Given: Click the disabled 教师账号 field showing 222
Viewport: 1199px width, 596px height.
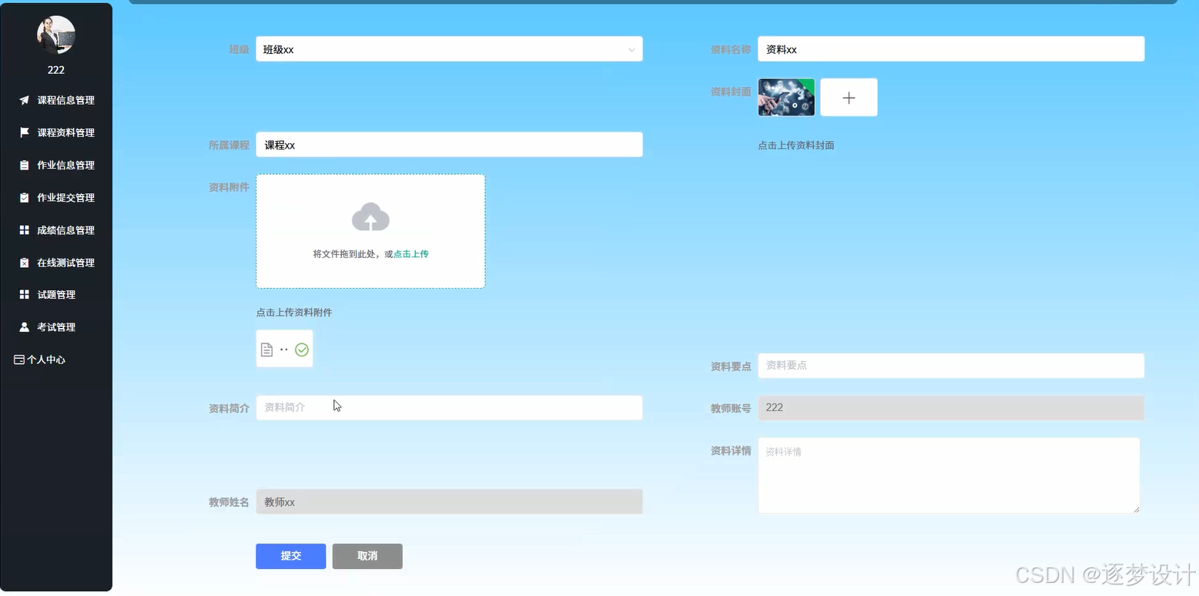Looking at the screenshot, I should pyautogui.click(x=951, y=408).
